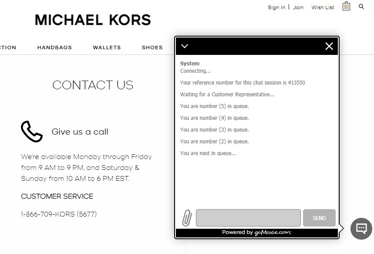Click the goMoxie.com powered-by link
374x254 pixels.
273,233
